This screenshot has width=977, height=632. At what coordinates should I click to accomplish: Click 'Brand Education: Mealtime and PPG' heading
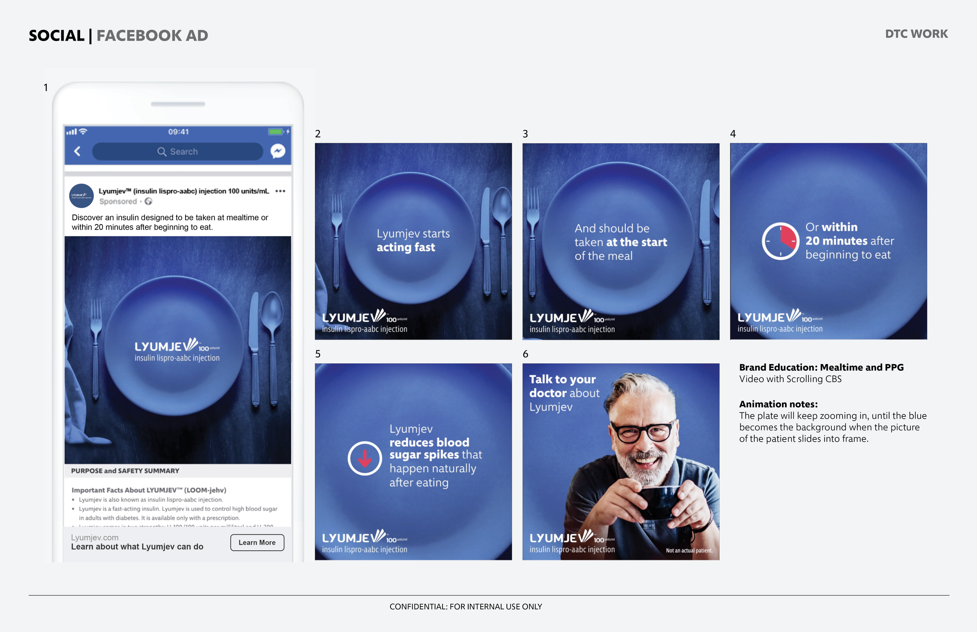pos(821,367)
